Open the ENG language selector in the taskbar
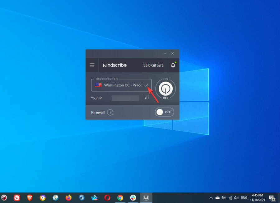The image size is (280, 203). click(244, 197)
